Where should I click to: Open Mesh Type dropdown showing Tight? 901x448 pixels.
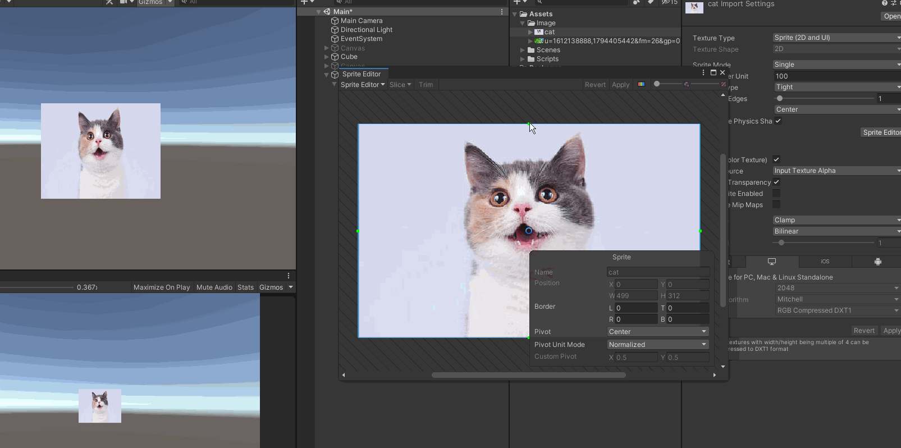(x=836, y=87)
